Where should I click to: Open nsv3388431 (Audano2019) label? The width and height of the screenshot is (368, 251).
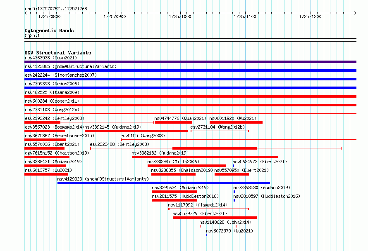click(x=53, y=162)
